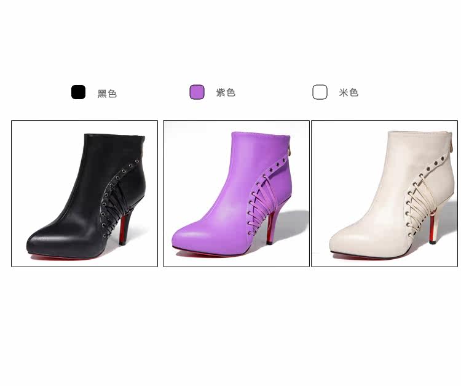Select the purple color swatch
The image size is (461, 386).
click(x=197, y=92)
